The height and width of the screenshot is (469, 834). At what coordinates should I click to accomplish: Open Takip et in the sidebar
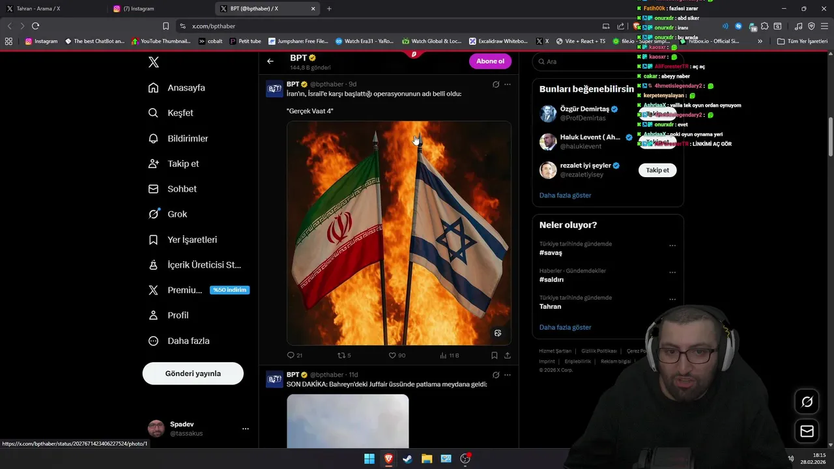pos(173,163)
